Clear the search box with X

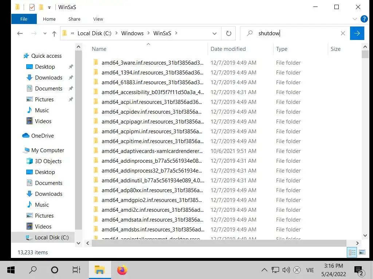click(x=343, y=33)
